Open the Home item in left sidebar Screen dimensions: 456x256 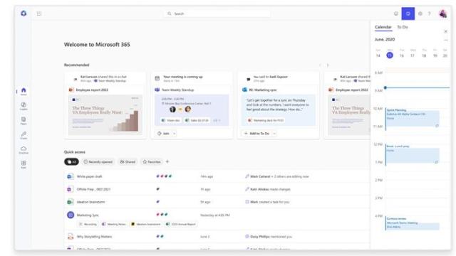(24, 92)
